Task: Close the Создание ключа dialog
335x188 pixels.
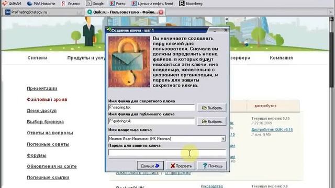Action: pyautogui.click(x=226, y=30)
